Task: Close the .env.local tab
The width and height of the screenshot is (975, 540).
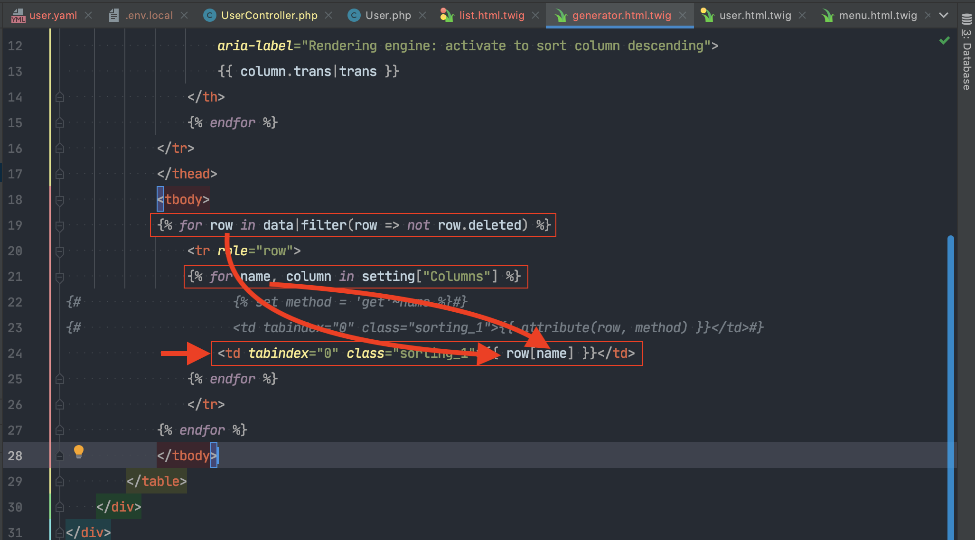Action: tap(184, 15)
